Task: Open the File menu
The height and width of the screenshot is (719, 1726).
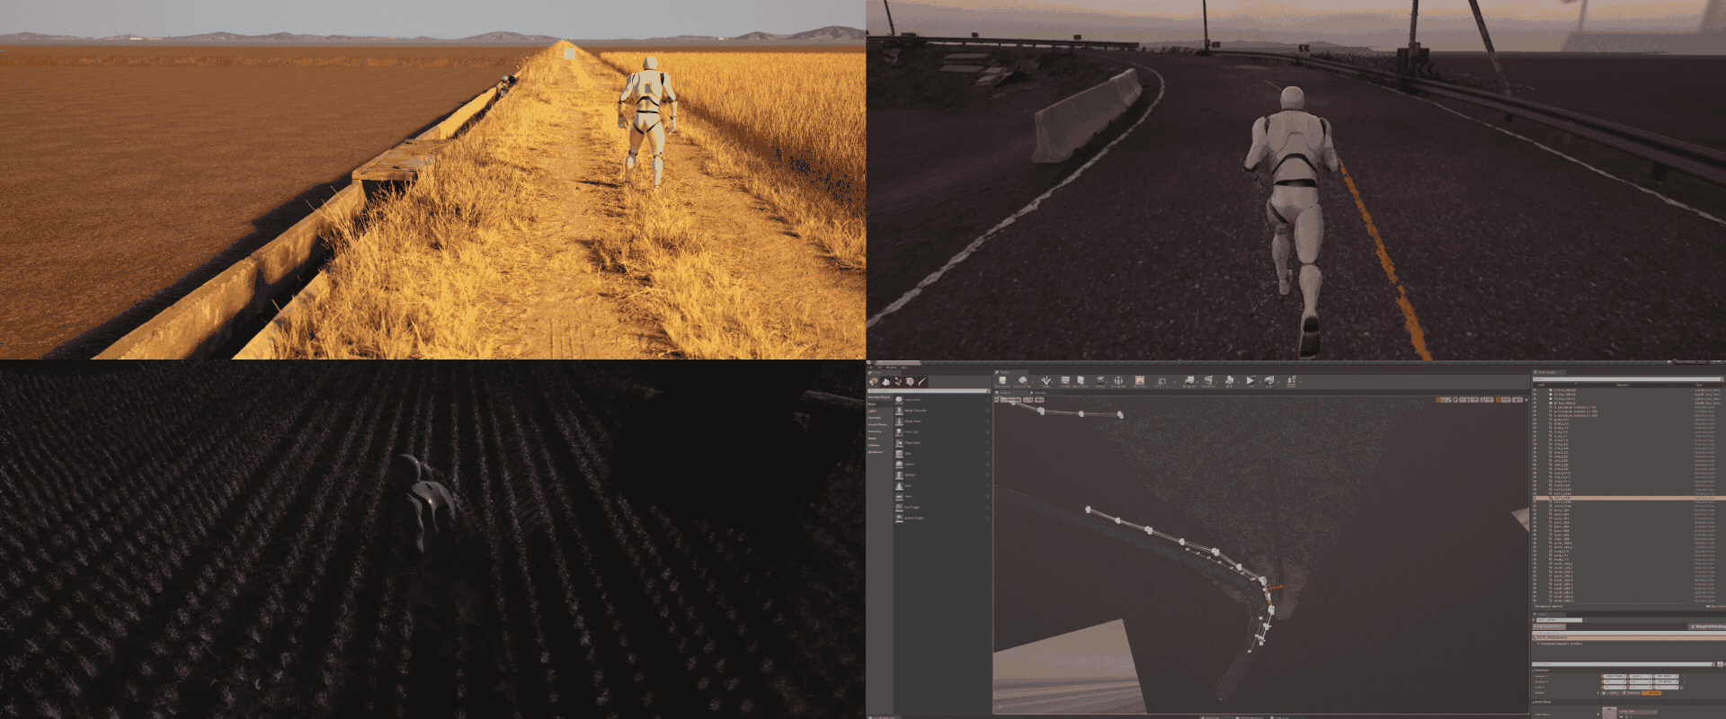Action: point(870,368)
